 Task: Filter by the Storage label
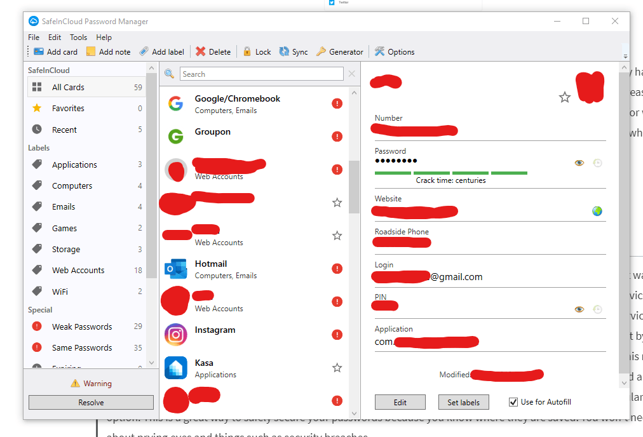(x=86, y=249)
